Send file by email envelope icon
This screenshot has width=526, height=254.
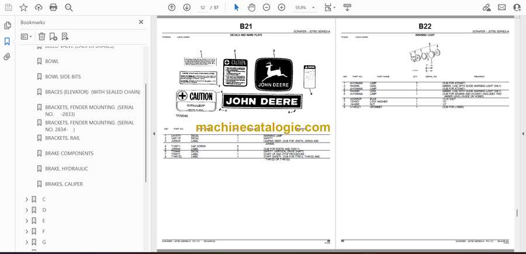click(502, 8)
